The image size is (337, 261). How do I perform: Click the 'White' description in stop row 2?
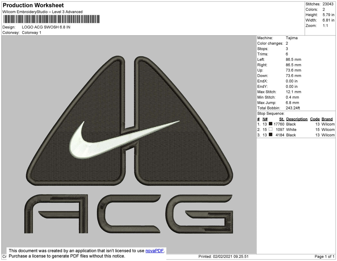pyautogui.click(x=291, y=130)
